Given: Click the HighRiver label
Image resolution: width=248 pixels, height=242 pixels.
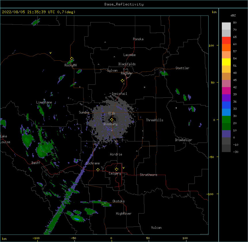Looking at the screenshot, I should [124, 214].
